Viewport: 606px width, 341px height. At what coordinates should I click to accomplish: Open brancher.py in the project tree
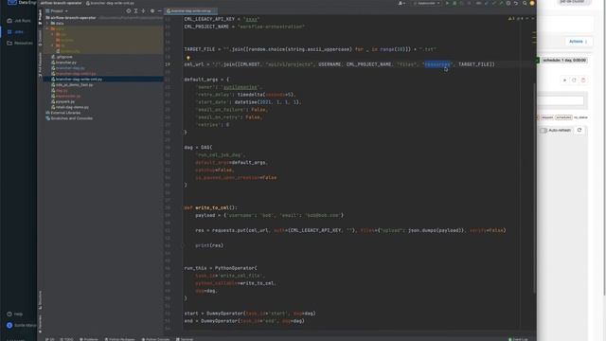pos(63,63)
